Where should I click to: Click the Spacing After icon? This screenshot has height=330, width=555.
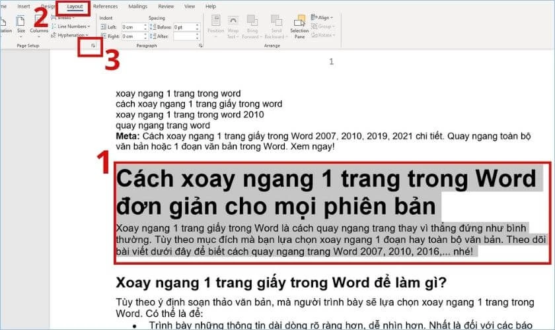coord(153,36)
